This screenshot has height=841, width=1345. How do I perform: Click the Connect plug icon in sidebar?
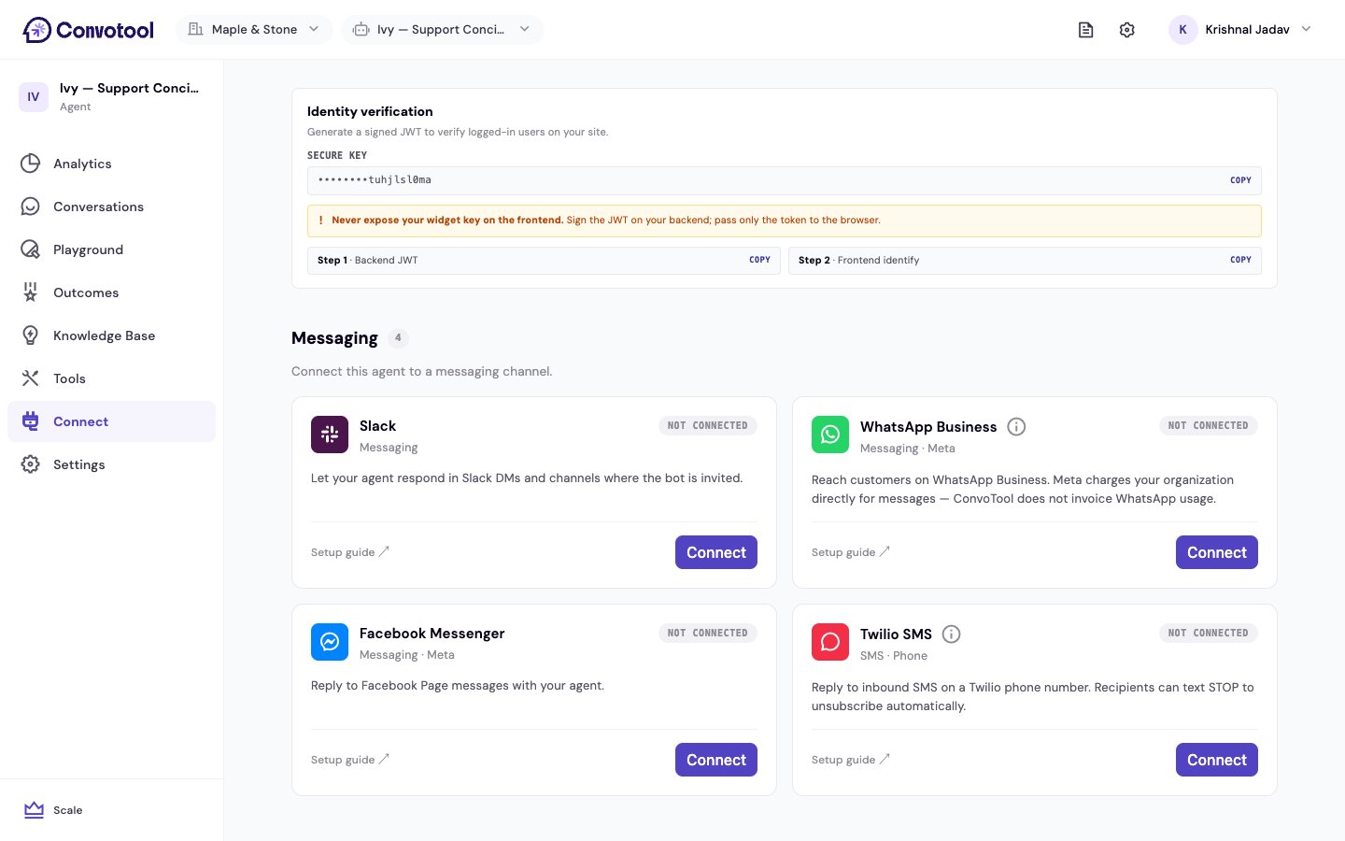tap(31, 421)
